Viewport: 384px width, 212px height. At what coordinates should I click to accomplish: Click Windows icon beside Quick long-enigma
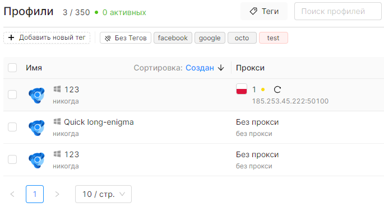point(57,121)
